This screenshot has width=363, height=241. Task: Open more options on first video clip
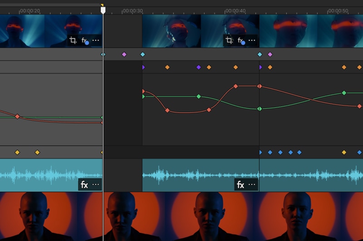click(x=95, y=41)
